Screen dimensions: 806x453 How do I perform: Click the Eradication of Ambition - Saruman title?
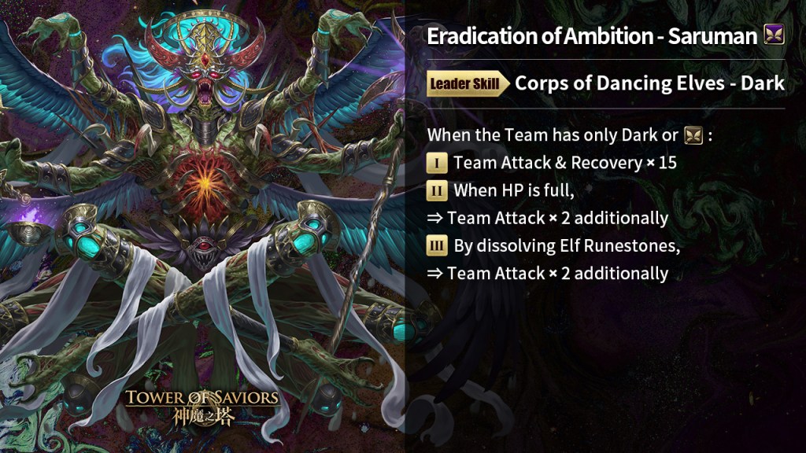pos(592,36)
